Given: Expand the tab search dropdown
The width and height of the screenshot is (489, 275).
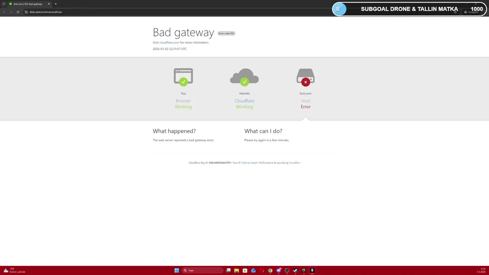Looking at the screenshot, I should pos(4,4).
